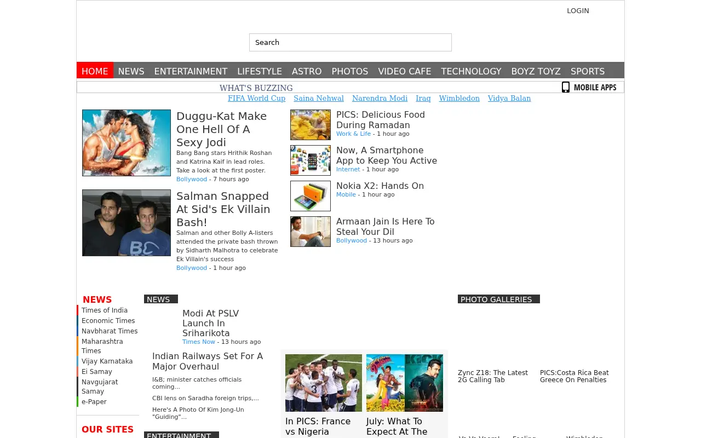The image size is (701, 438).
Task: Open 'Salman Snapped At Sid's Ek Villain Bash!' headline
Action: (223, 209)
